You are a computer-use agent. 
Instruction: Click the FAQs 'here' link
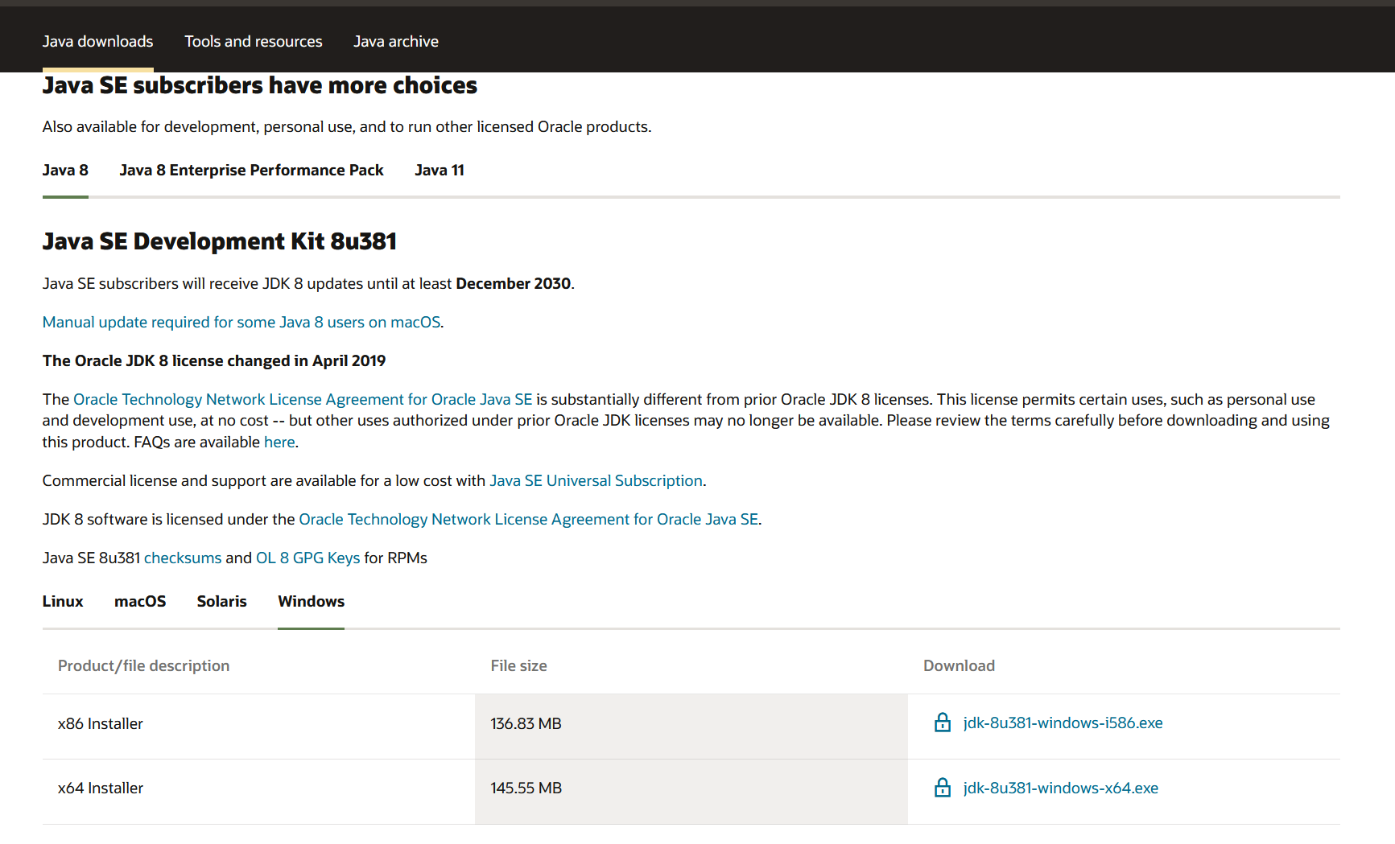(279, 442)
